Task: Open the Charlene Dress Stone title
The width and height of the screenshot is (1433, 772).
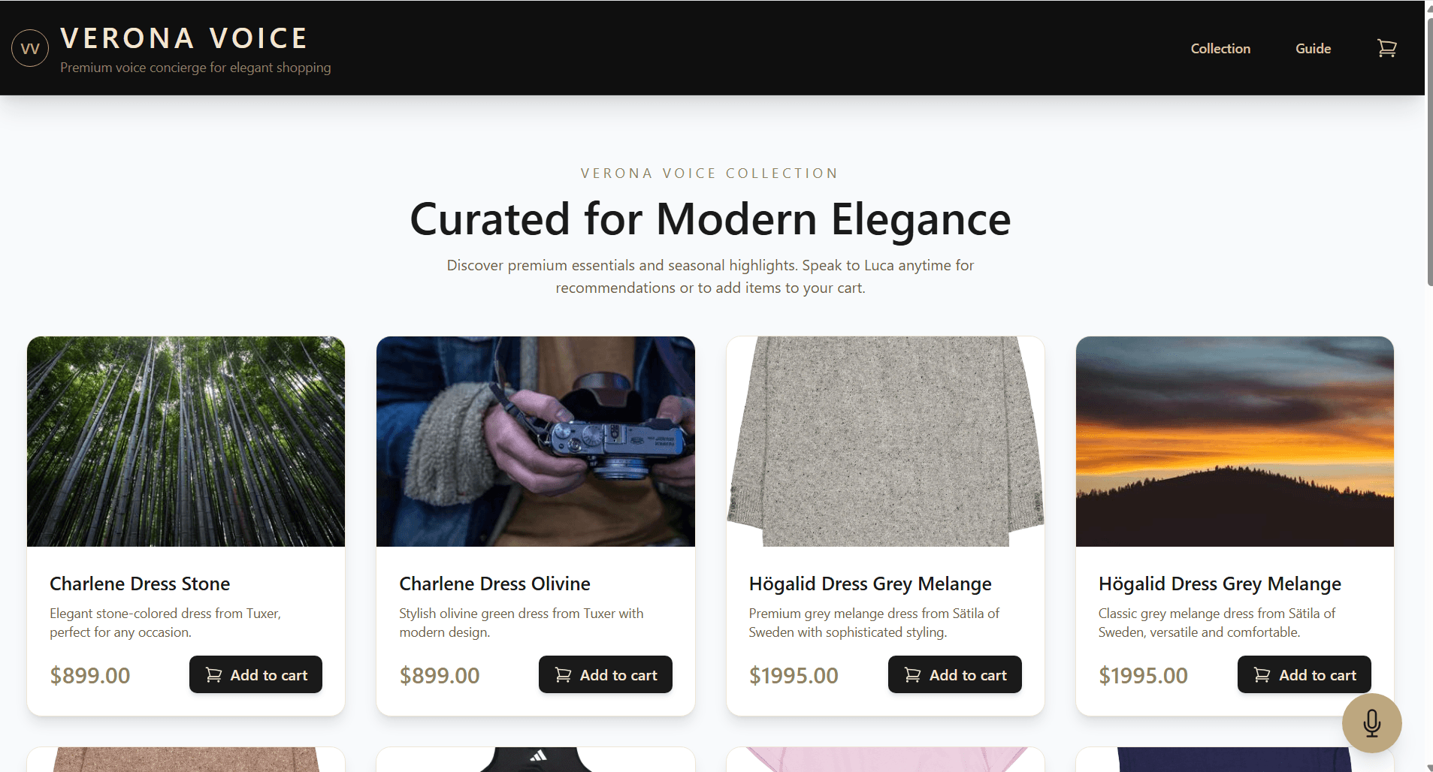Action: pyautogui.click(x=140, y=584)
